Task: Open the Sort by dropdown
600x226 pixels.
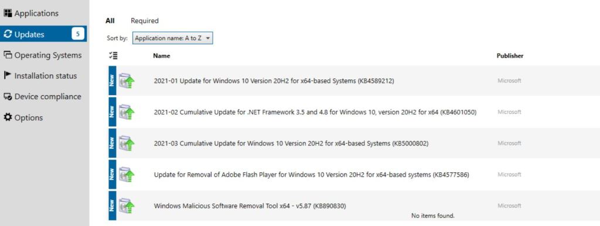Action: 173,39
